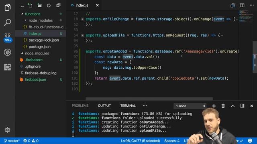Unfold the uploadFile code block
Viewport: 257px width, 144px height.
[82, 35]
